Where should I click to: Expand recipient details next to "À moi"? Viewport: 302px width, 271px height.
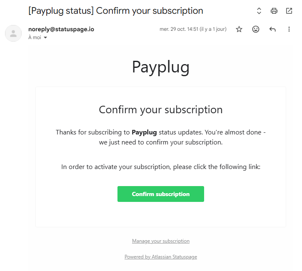click(x=45, y=38)
